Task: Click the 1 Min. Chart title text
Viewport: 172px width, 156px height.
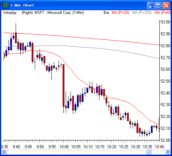Action: coord(22,5)
